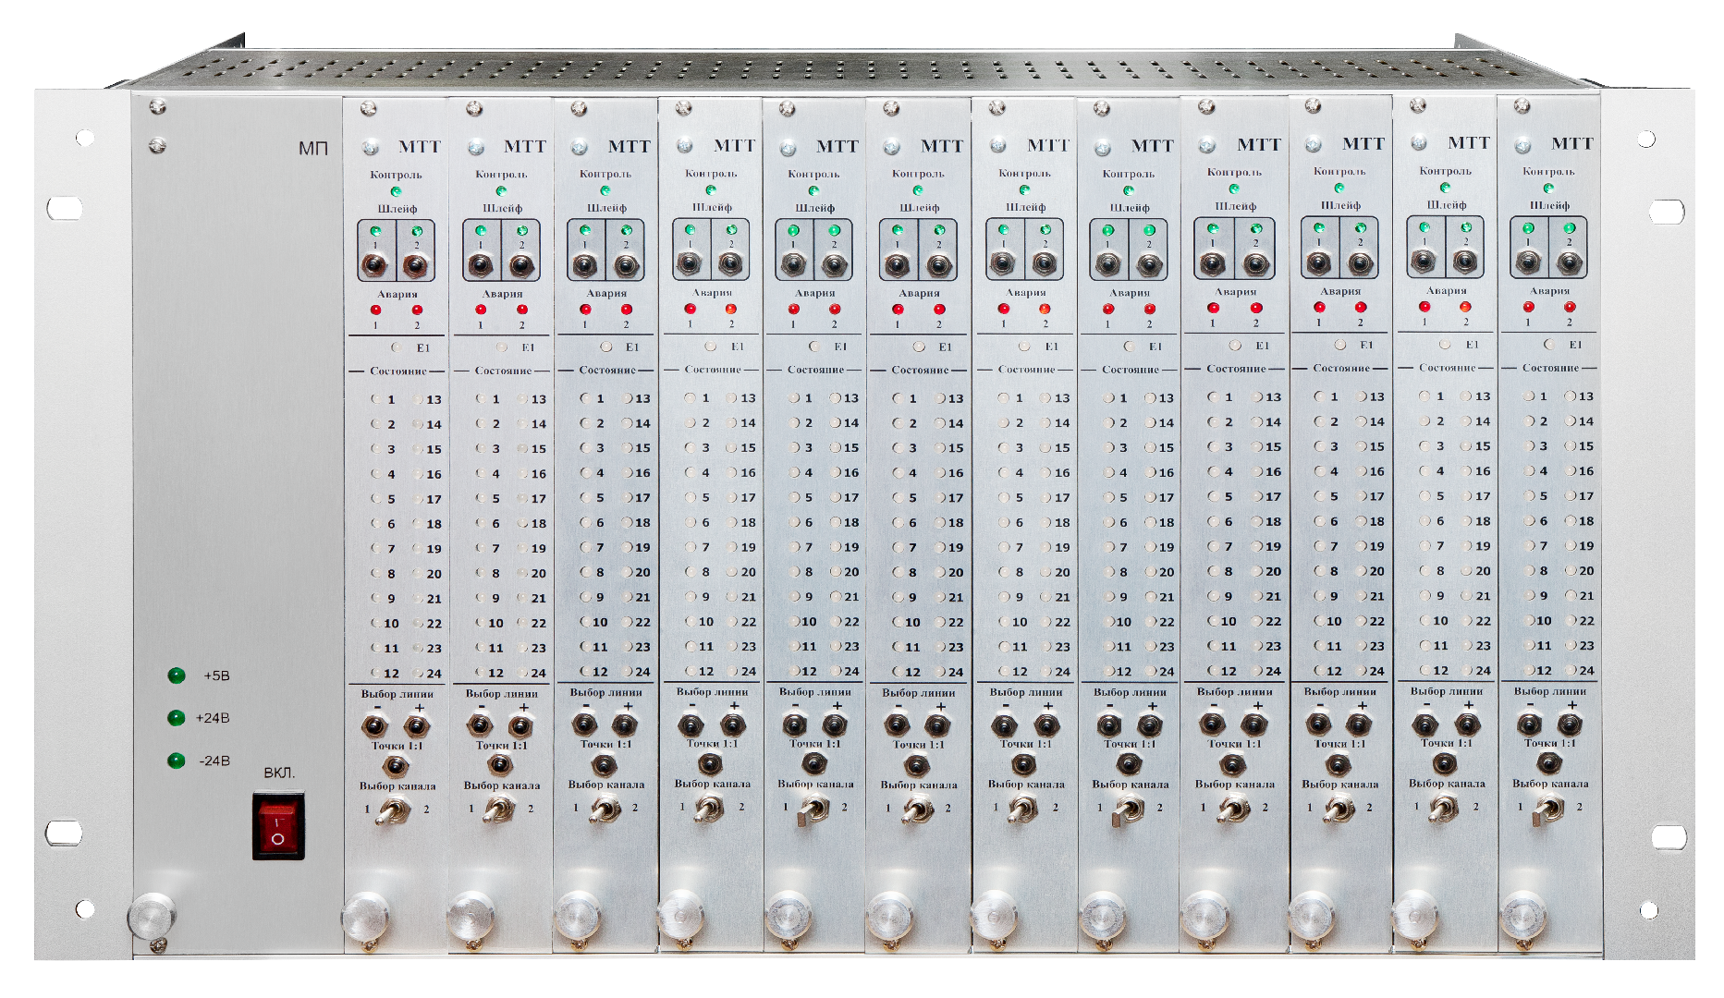Click Точки 1:1 jack on sixth MTT module
The image size is (1724, 998).
coord(917,765)
